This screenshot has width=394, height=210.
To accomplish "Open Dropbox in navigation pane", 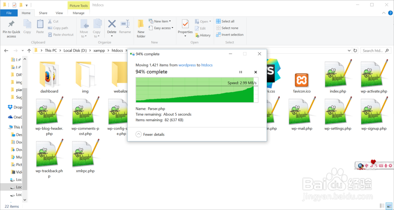I will coord(15,107).
